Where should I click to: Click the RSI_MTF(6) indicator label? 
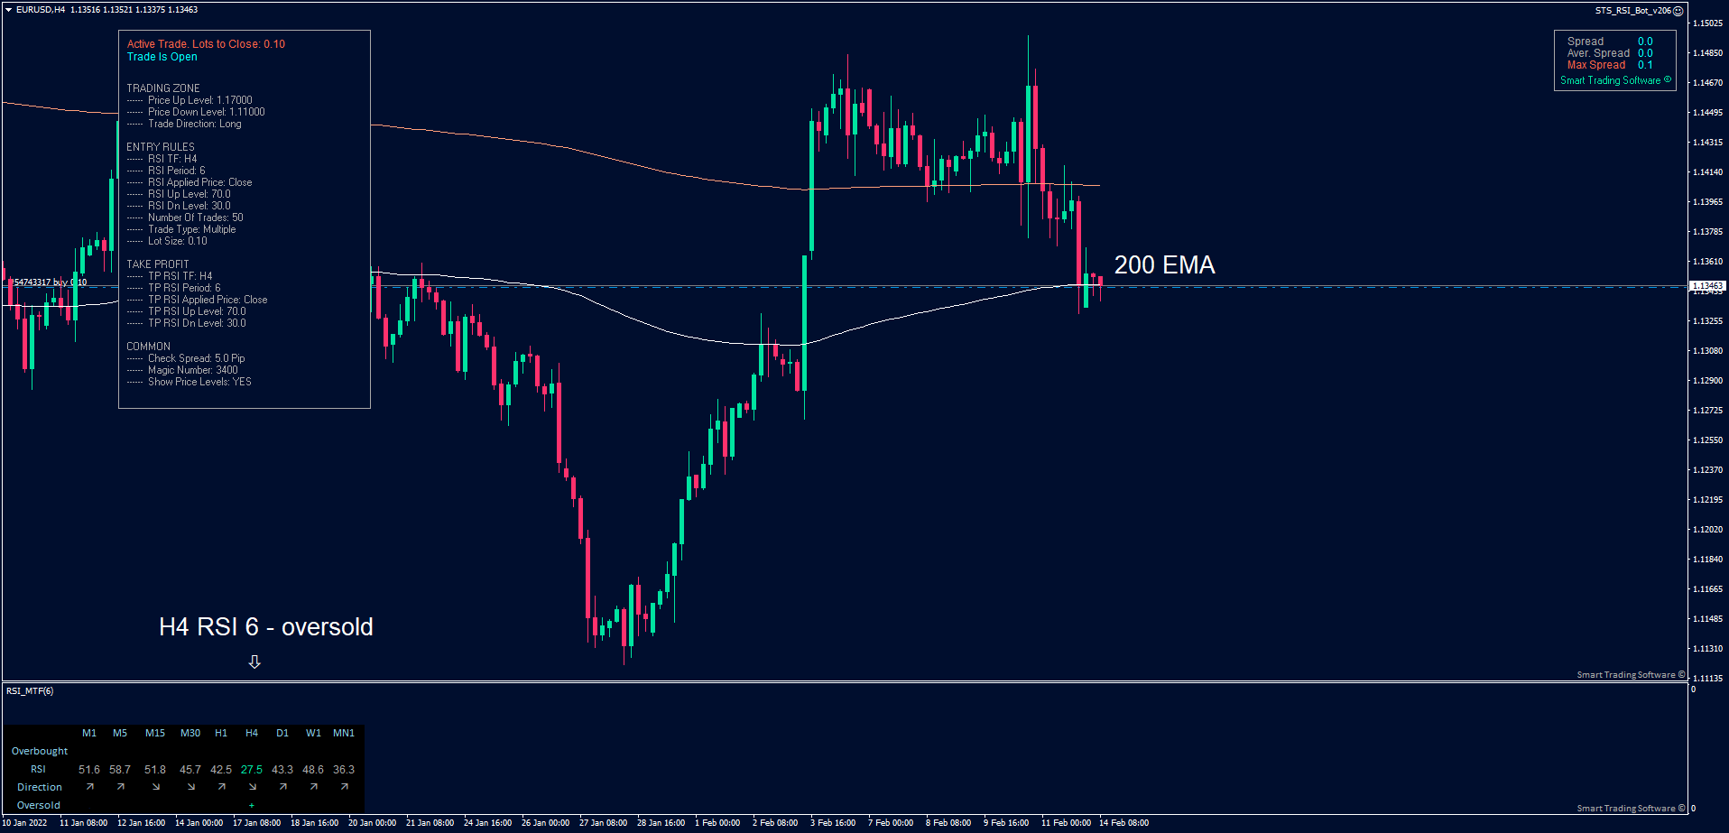point(30,691)
